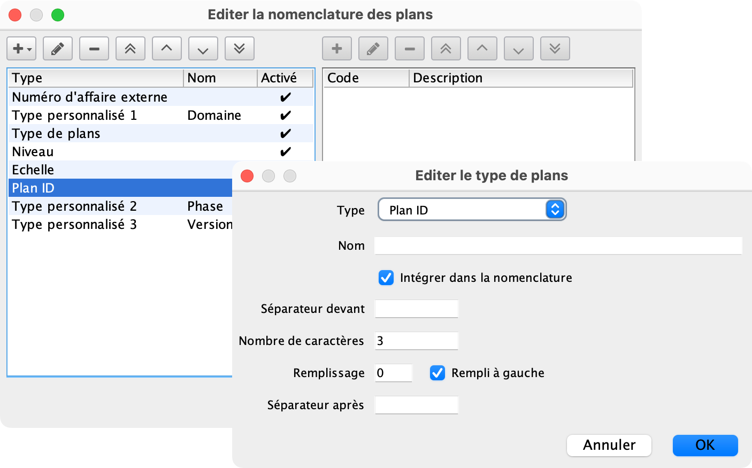
Task: Remove selected type with left minus button
Action: 94,49
